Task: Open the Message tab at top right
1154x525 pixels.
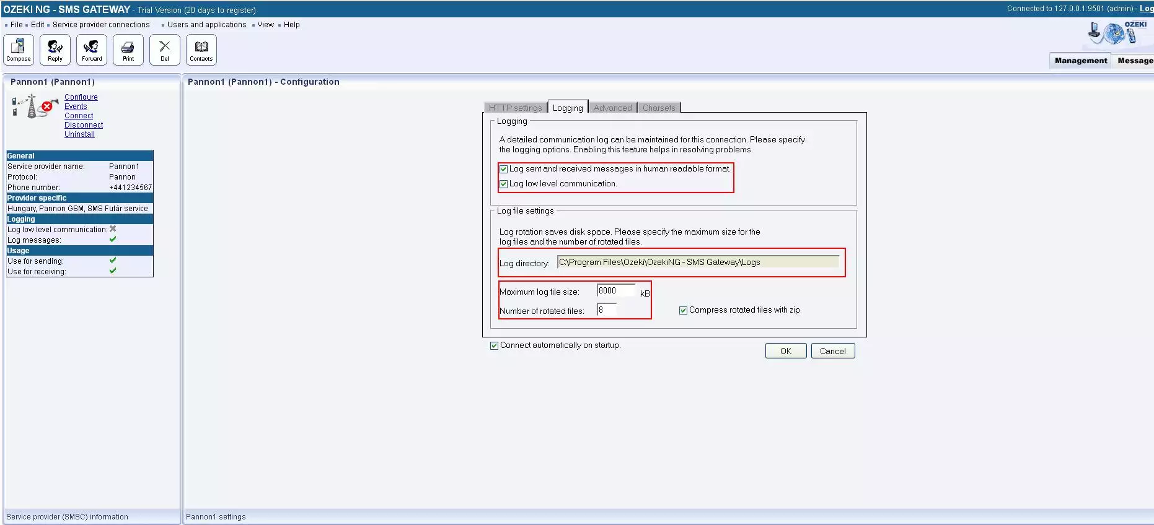Action: tap(1134, 61)
